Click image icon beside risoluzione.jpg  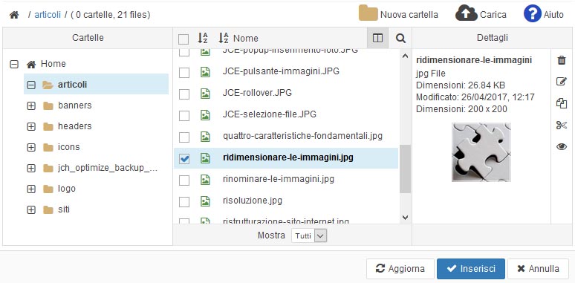click(205, 201)
